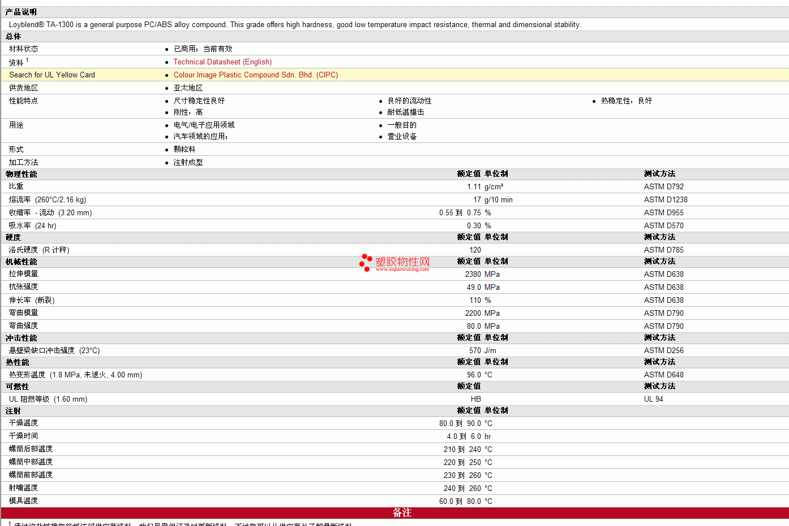Click the 'HB' flame rating value
This screenshot has width=789, height=526.
(x=476, y=399)
